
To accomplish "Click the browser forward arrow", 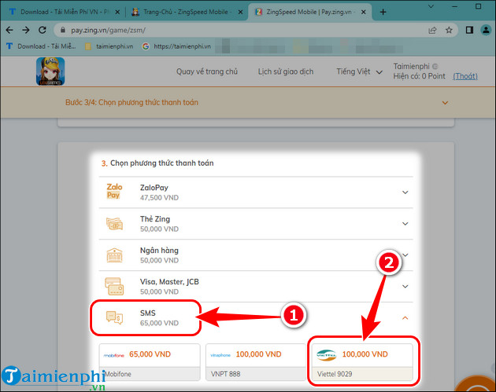I will click(x=26, y=30).
